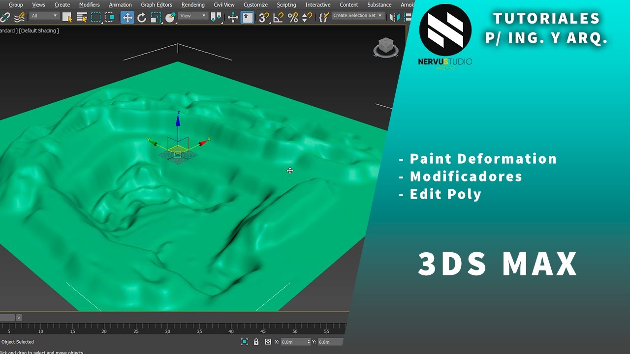Open the Create Selection Set dropdown
Viewport: 630px width, 354px height.
pos(358,16)
